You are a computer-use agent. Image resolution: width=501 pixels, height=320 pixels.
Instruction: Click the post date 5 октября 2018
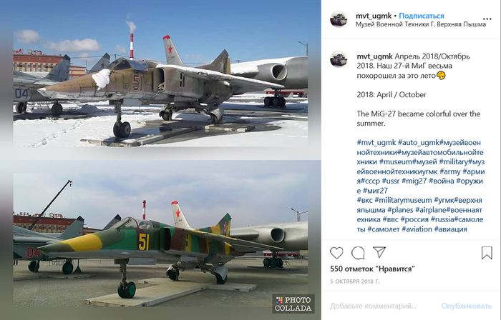click(355, 281)
